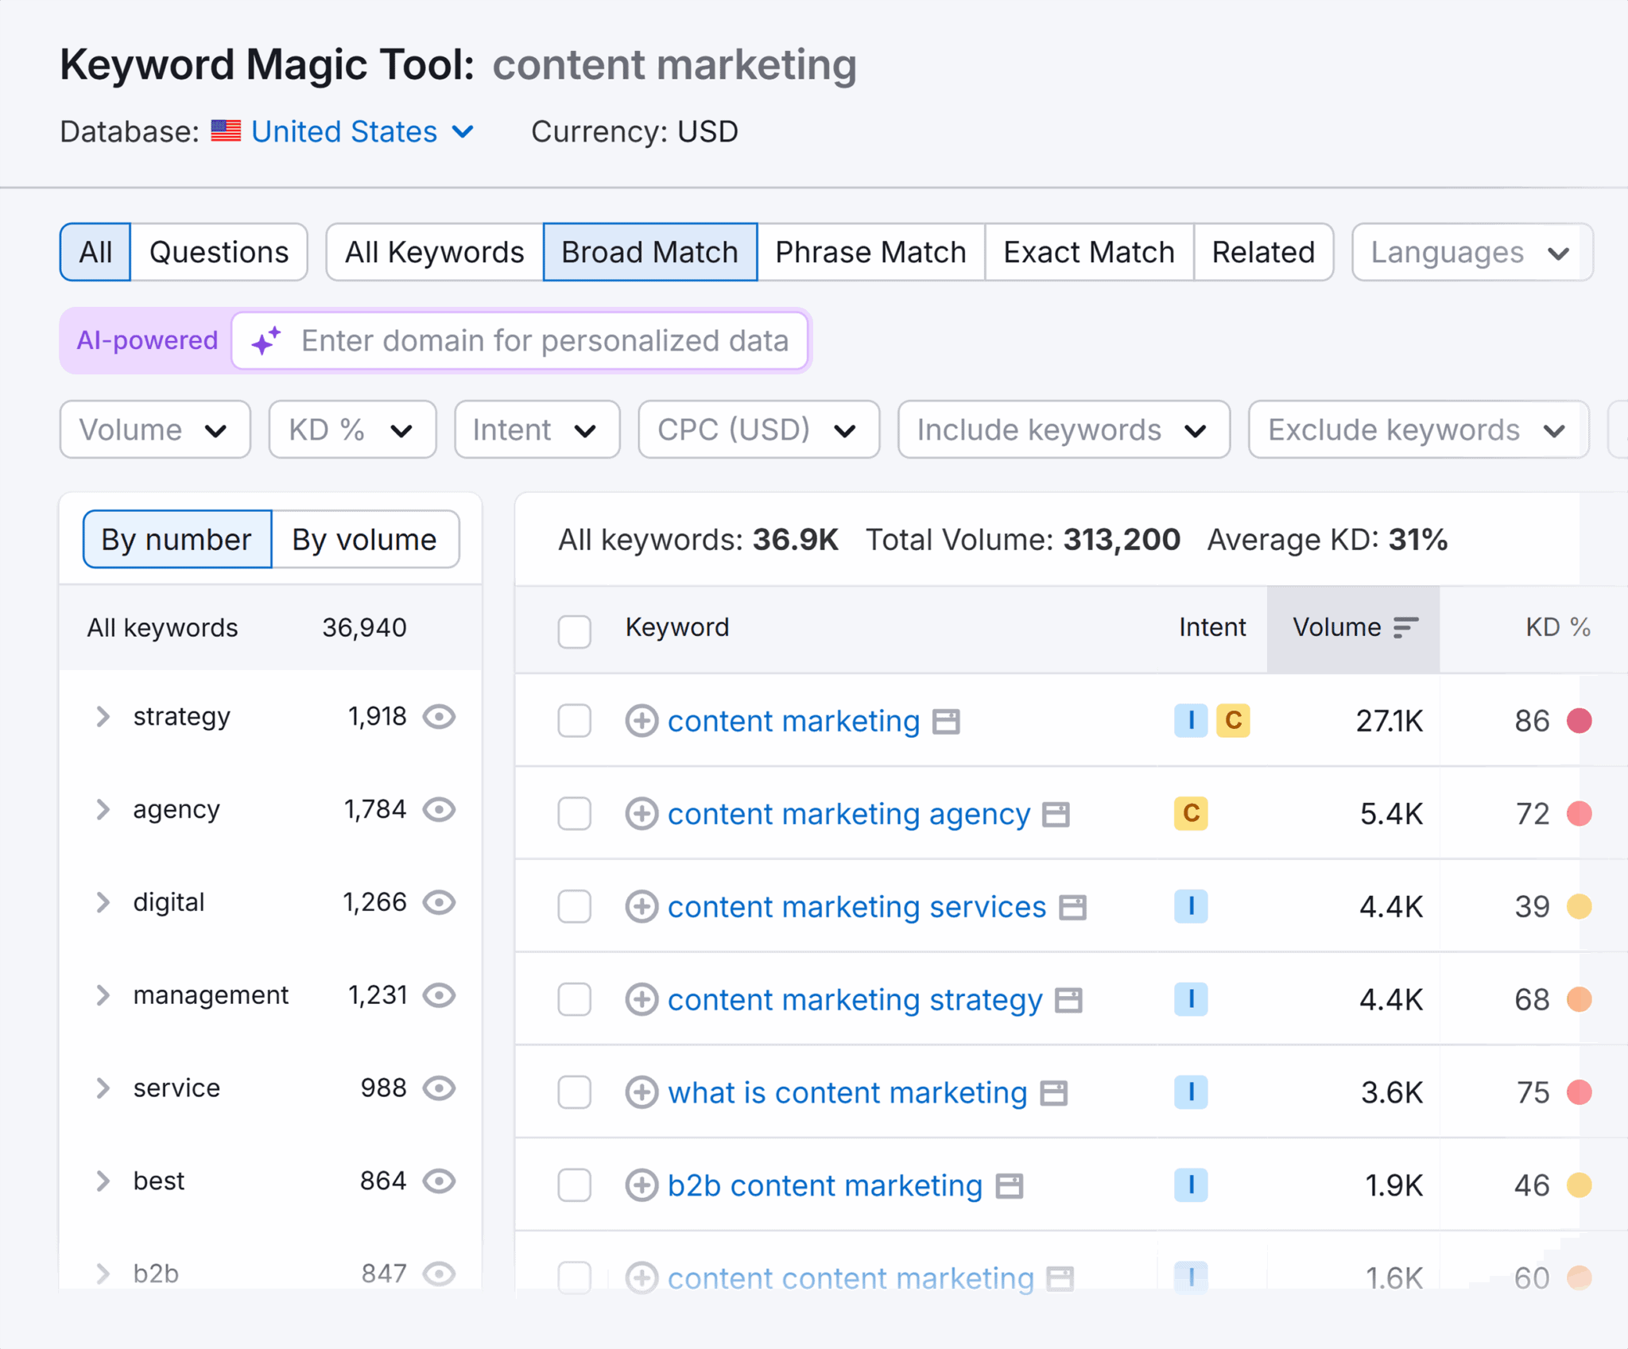Toggle the select-all checkbox in the table header
Screen dimensions: 1628x1349
574,632
